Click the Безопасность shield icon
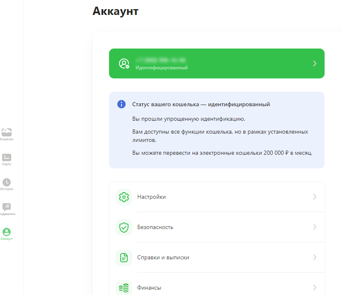The height and width of the screenshot is (295, 342). pyautogui.click(x=124, y=227)
